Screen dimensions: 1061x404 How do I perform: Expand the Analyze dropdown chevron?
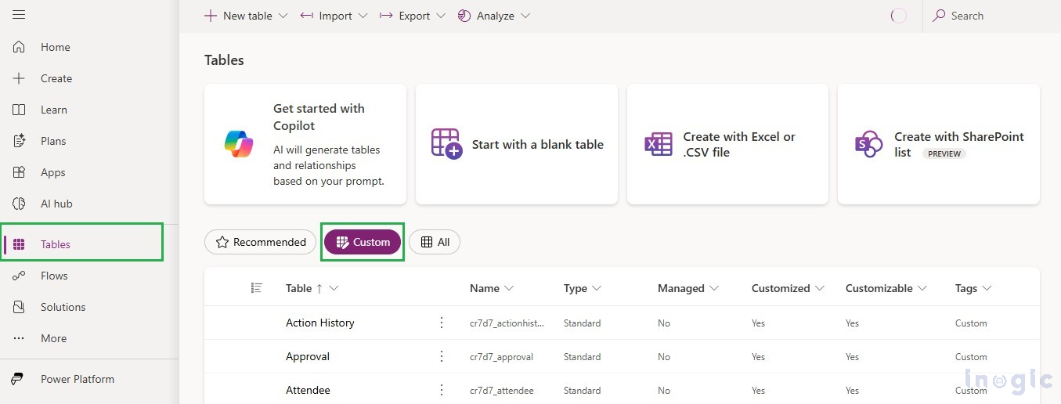(525, 16)
